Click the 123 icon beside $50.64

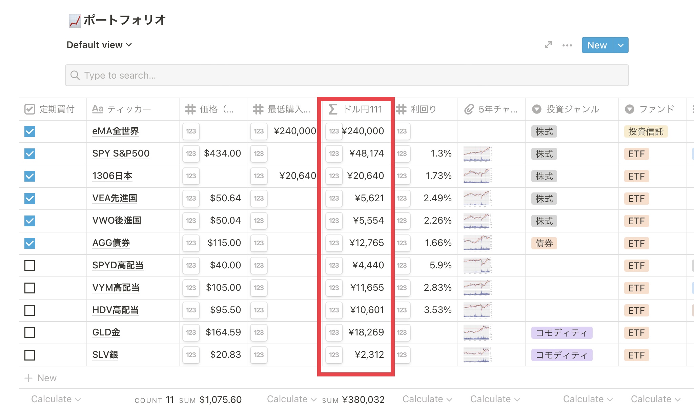(x=191, y=199)
